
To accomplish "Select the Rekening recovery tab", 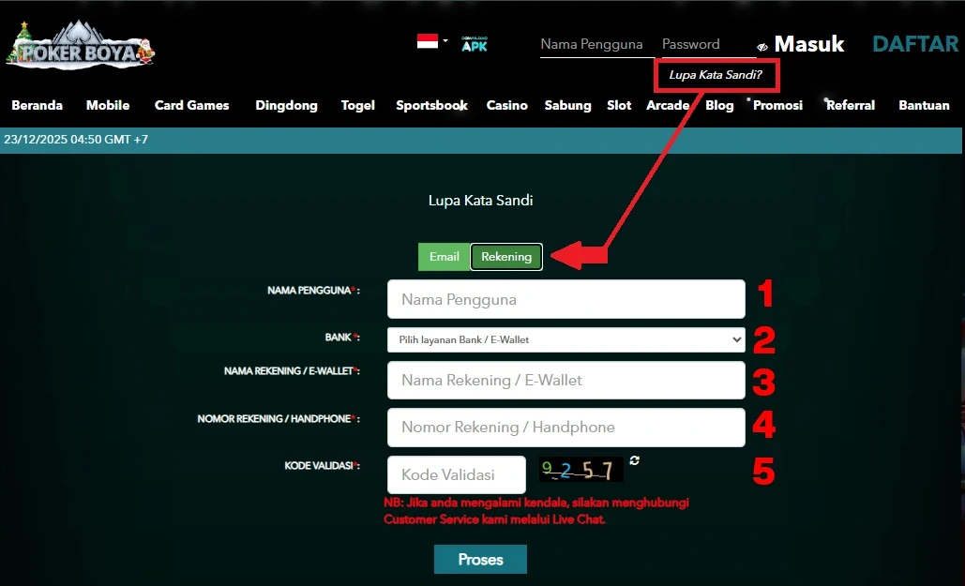I will click(506, 257).
